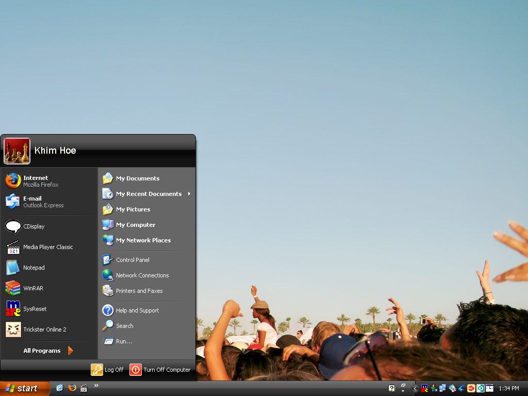Expand the My Recent Documents submenu arrow
The width and height of the screenshot is (528, 396).
click(x=189, y=194)
